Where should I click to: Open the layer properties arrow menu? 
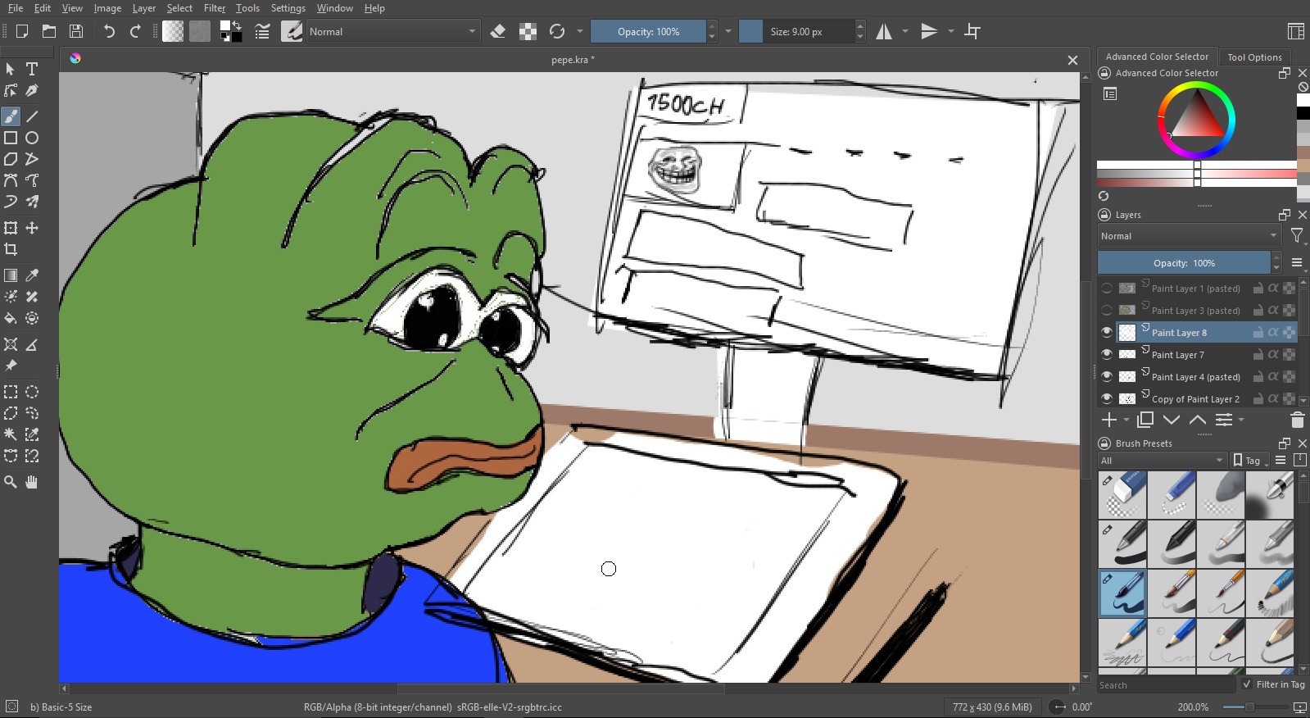(1241, 420)
